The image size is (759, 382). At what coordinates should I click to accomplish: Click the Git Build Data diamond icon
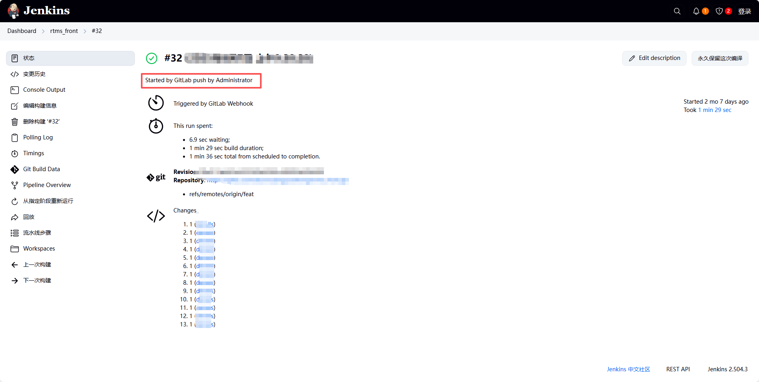point(15,170)
